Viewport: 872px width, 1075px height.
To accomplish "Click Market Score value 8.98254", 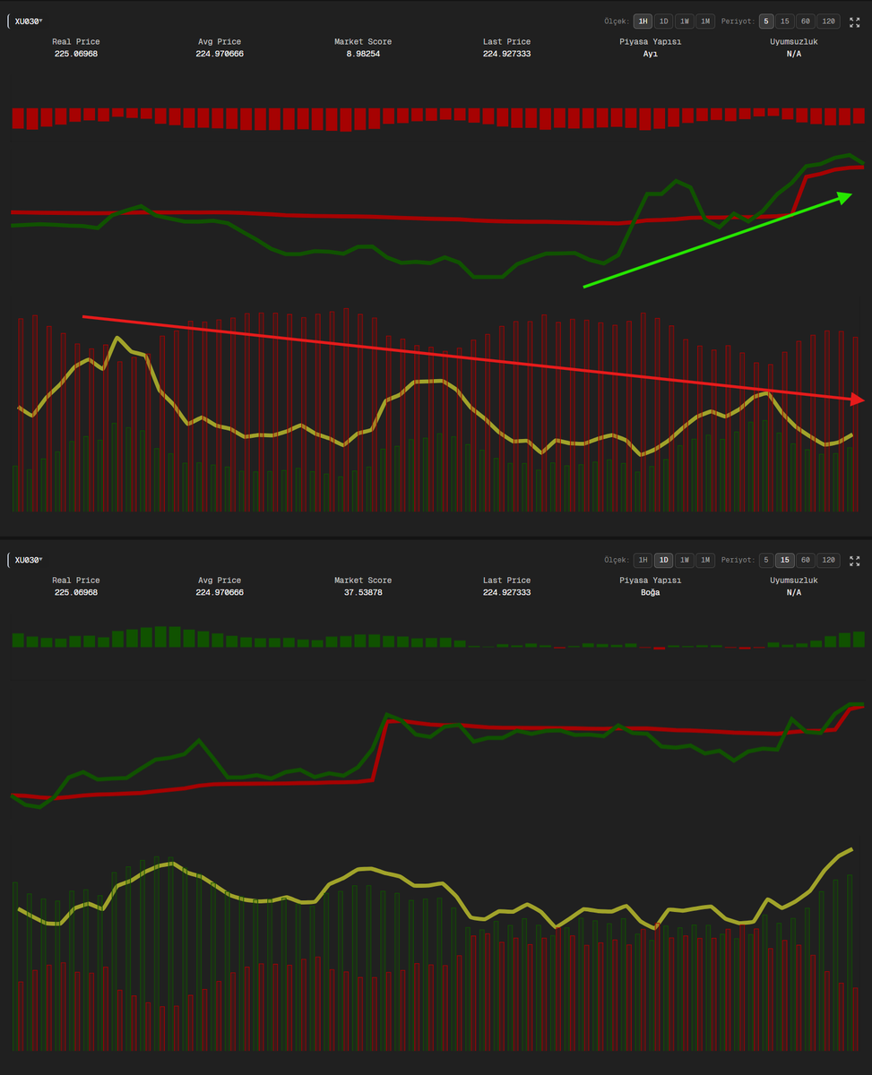I will pos(363,54).
